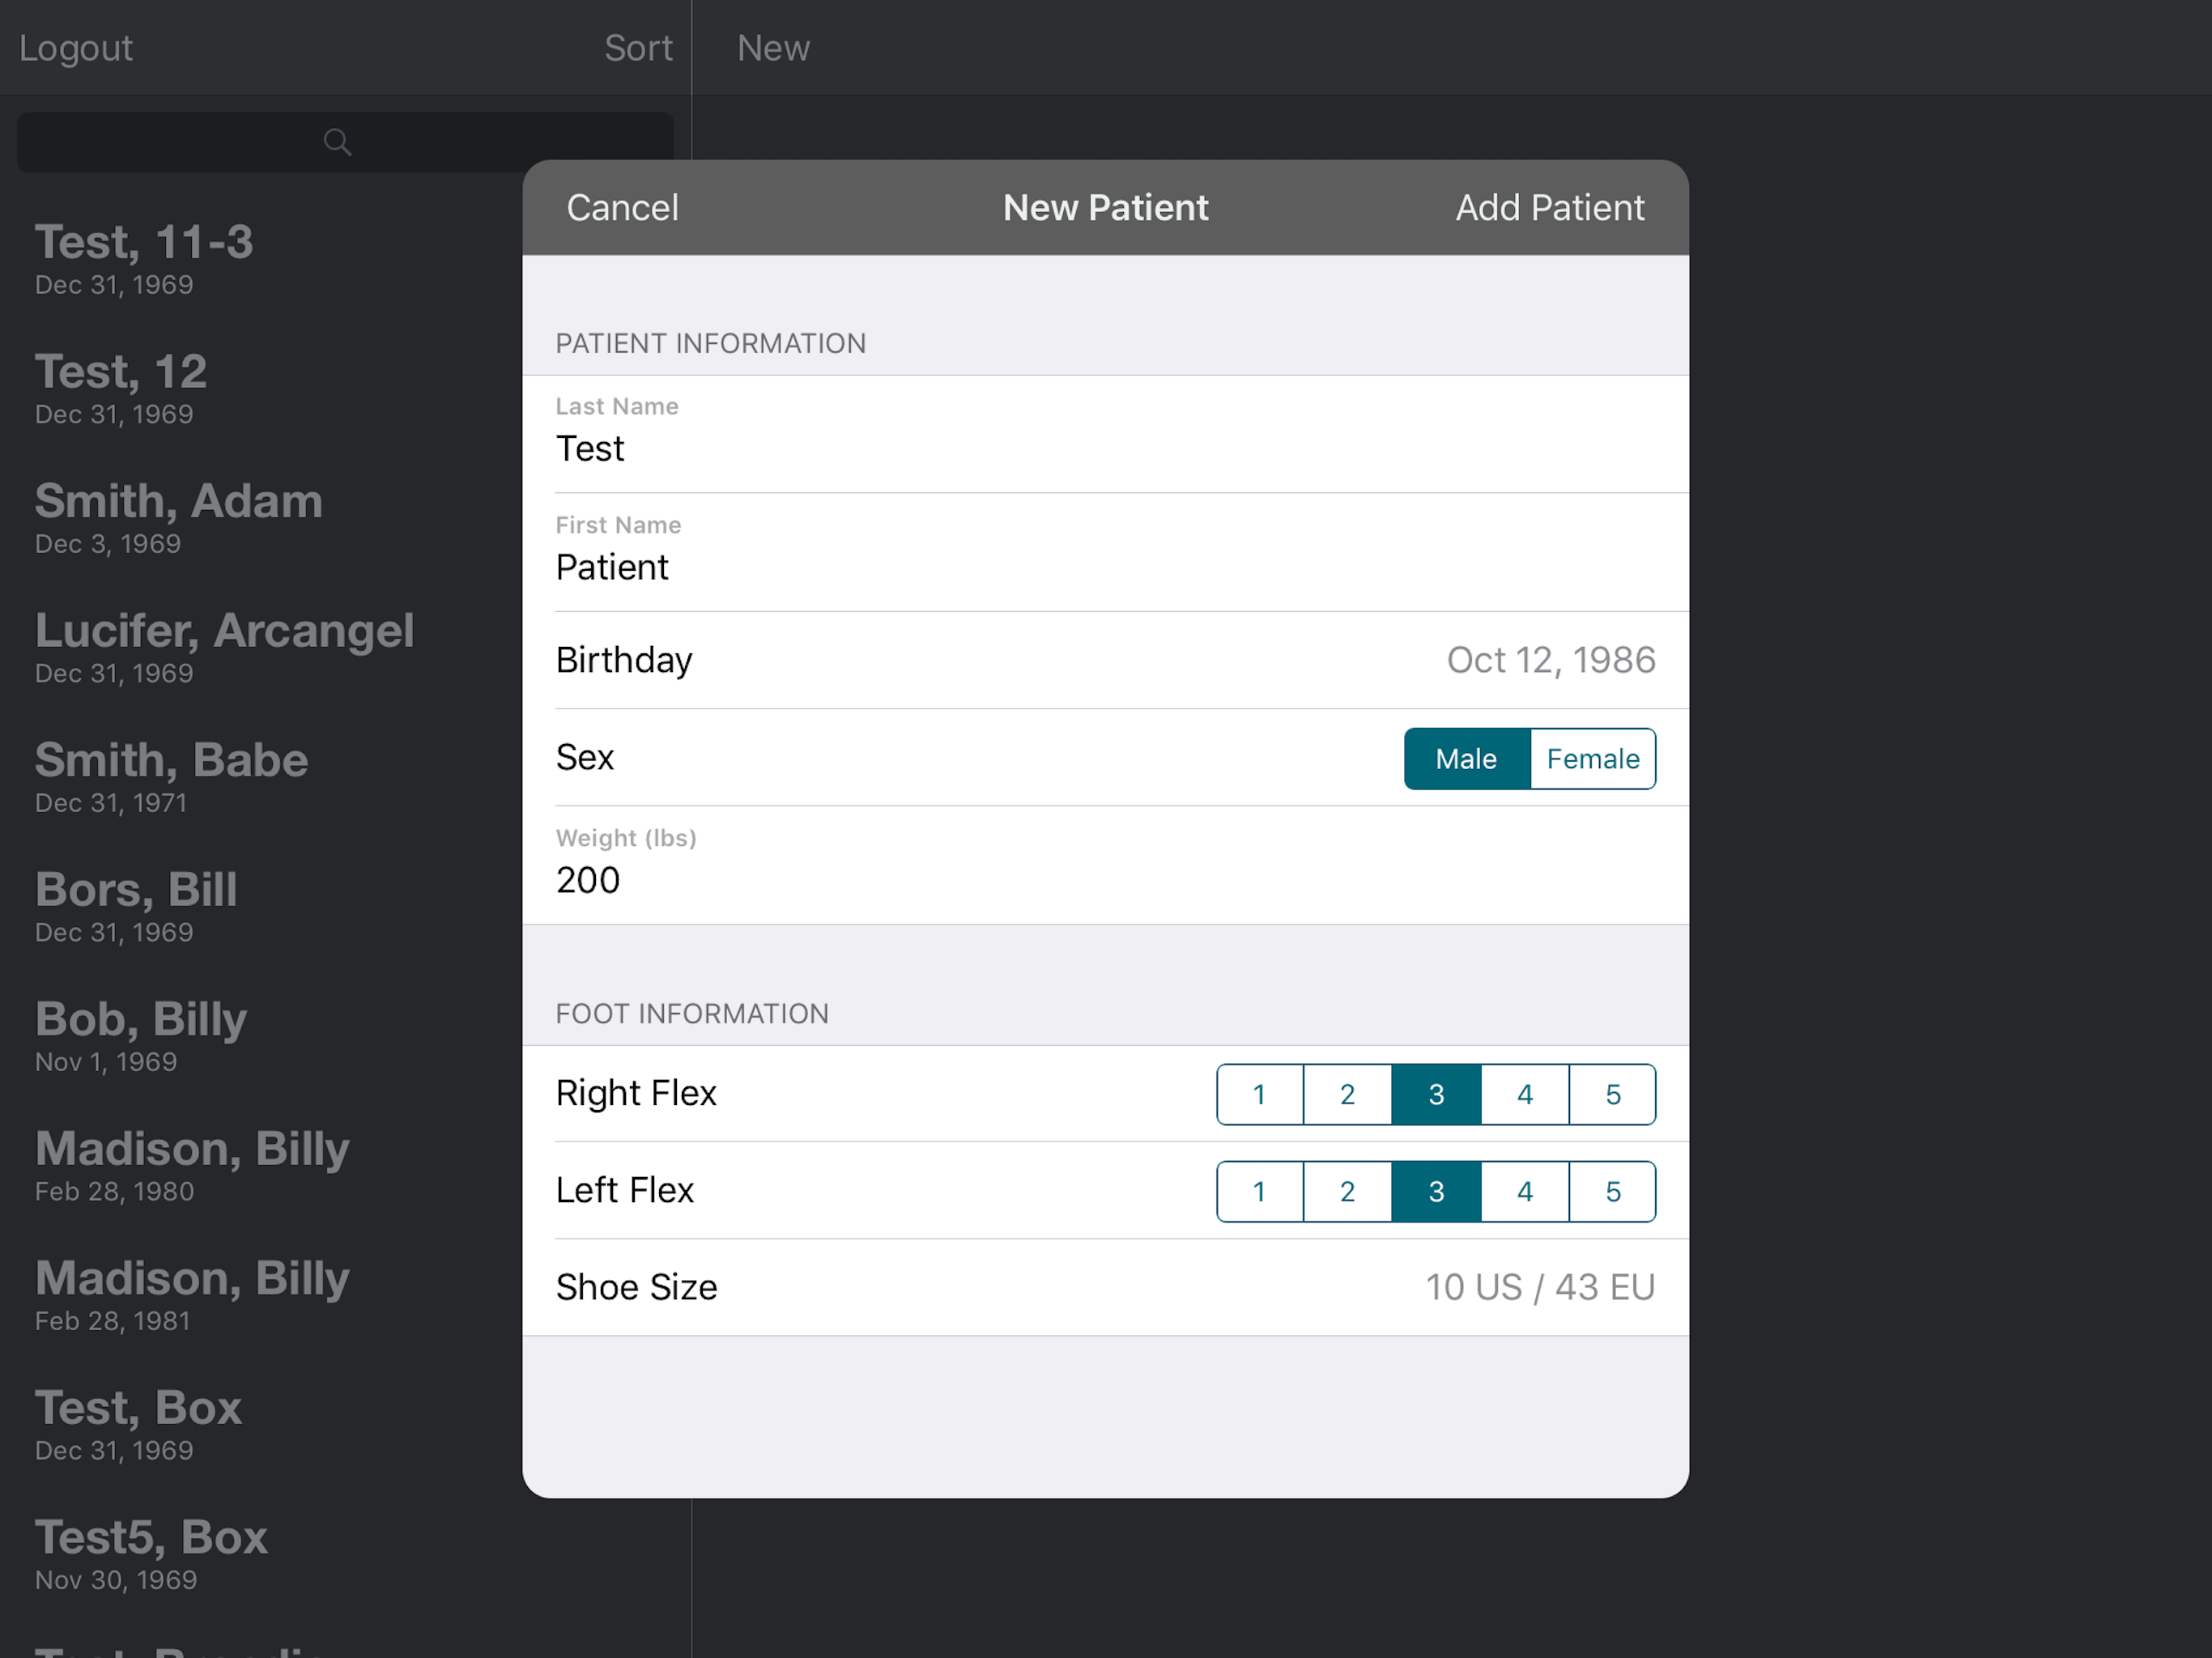Set Right Flex to 5
Viewport: 2212px width, 1658px height.
tap(1613, 1094)
